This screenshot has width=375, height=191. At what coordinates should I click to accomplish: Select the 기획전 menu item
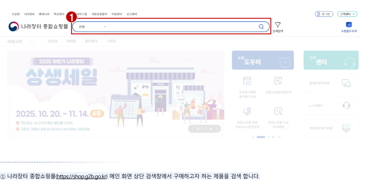tap(112, 41)
